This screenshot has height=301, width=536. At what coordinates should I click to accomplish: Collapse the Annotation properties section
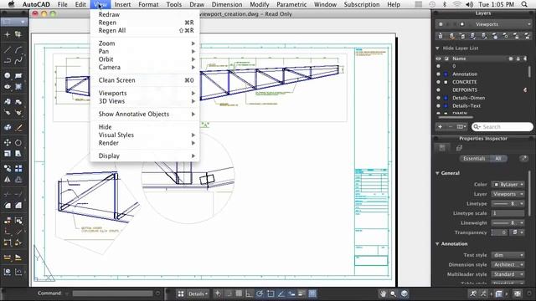(x=437, y=243)
